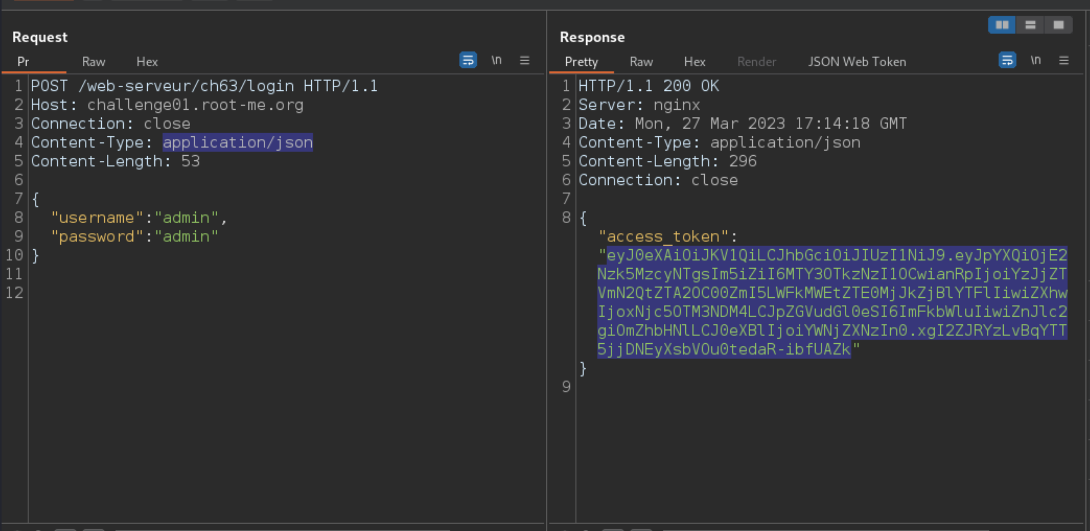Click the response body closing brace
Screen dimensions: 1090x531
tap(583, 369)
